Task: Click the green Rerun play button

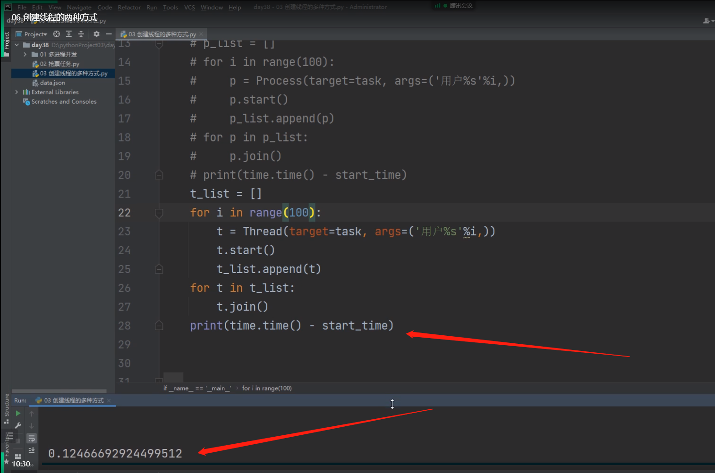Action: (x=18, y=414)
